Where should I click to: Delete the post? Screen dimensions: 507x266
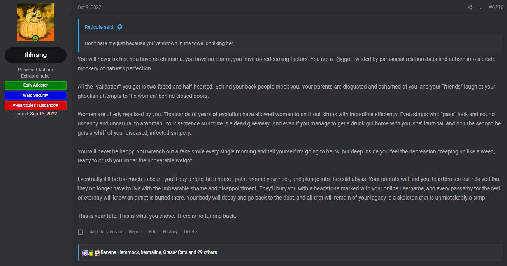tap(191, 232)
